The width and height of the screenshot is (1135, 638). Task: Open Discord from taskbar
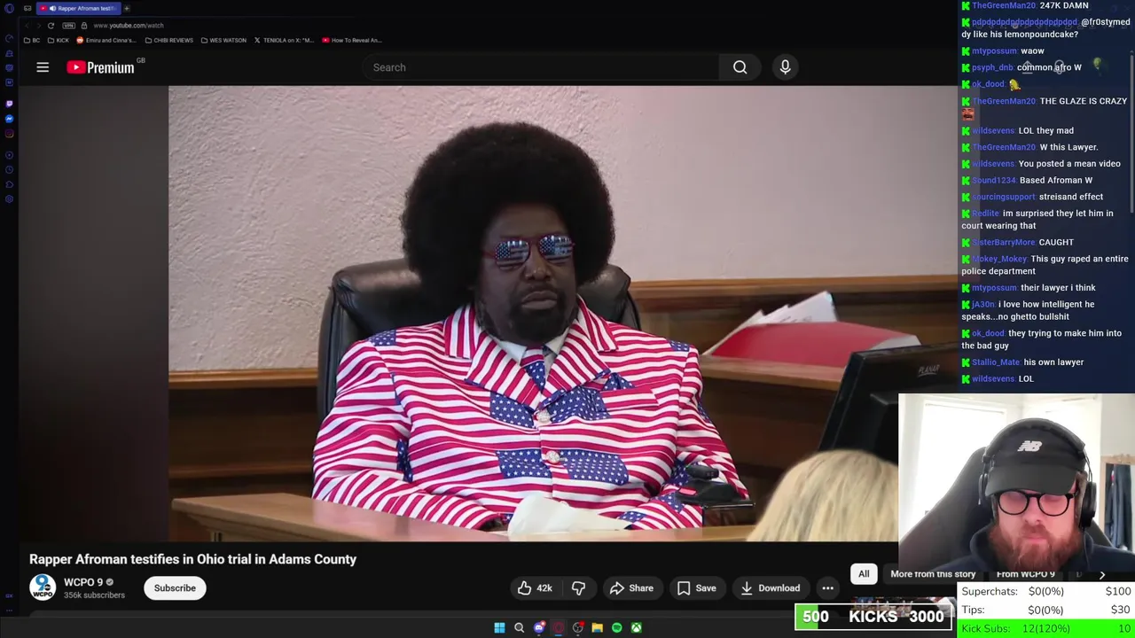tap(539, 627)
